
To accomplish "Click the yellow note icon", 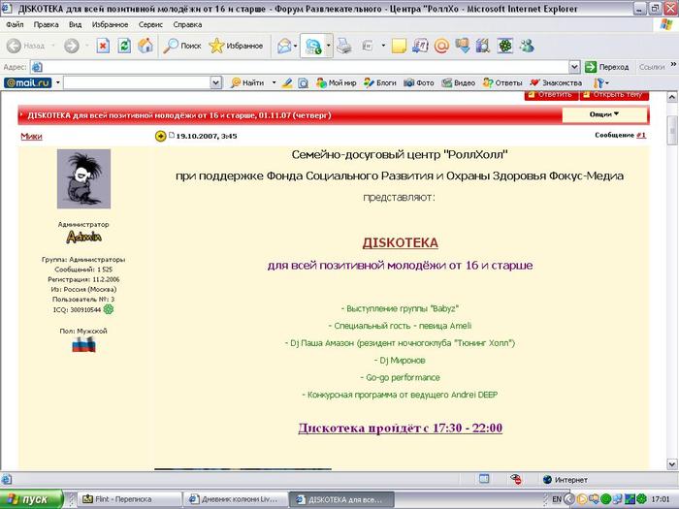I will (x=399, y=46).
